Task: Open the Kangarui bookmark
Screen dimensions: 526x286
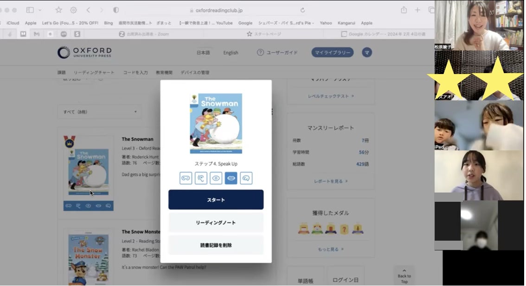Action: point(346,23)
